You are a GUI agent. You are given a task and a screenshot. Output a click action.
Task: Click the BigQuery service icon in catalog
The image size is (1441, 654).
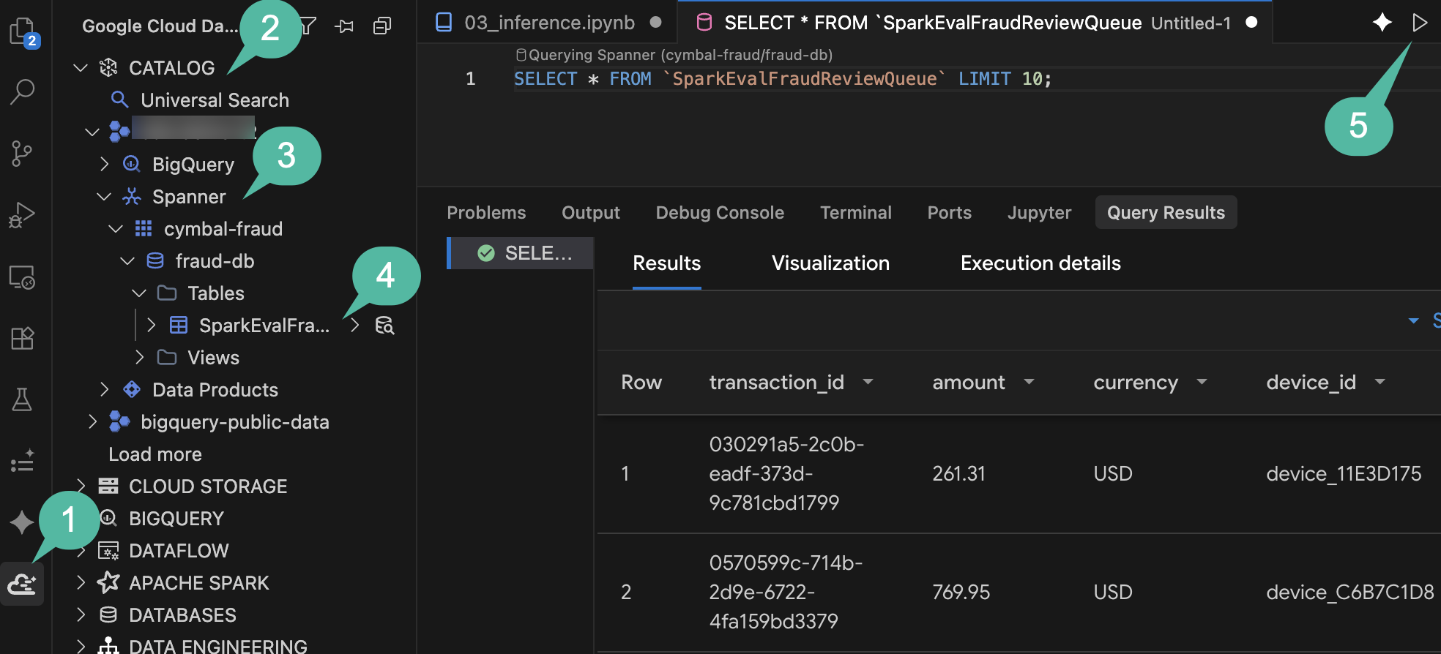coord(131,164)
